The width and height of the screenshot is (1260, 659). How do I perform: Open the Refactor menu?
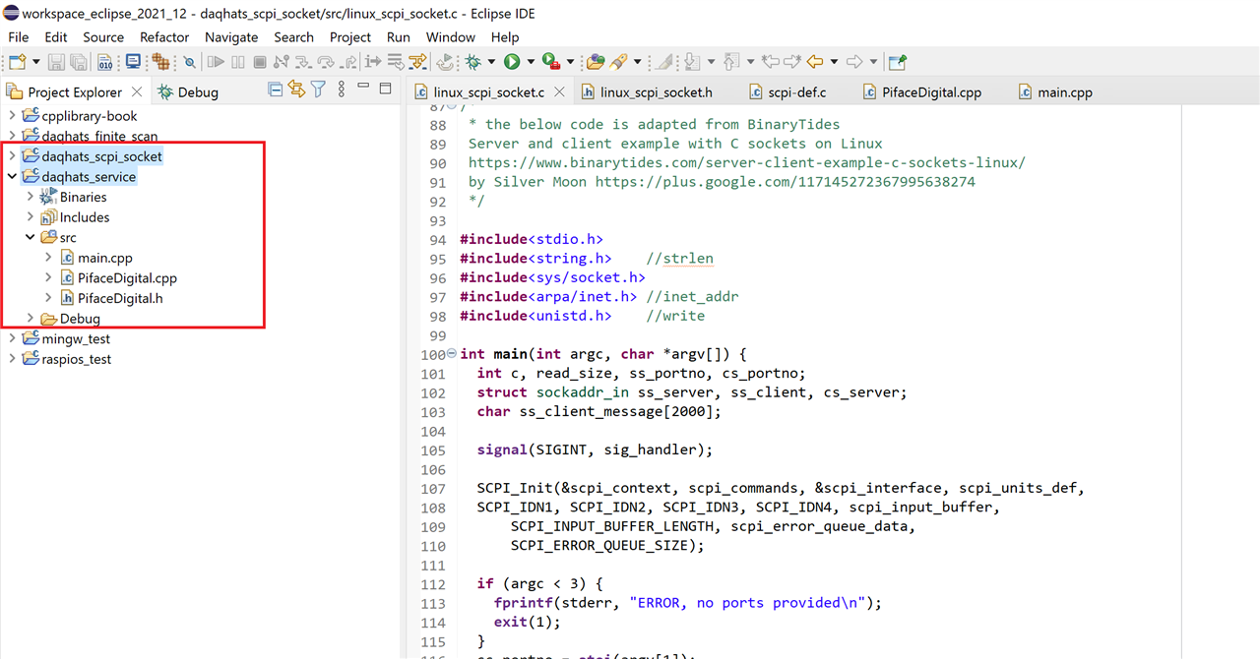coord(164,37)
